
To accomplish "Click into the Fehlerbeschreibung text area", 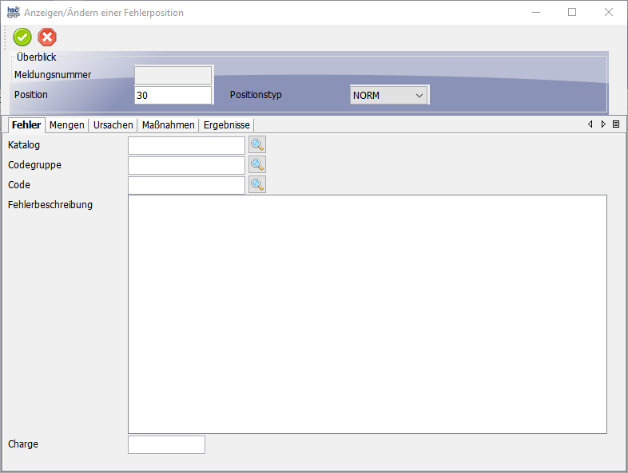I will [367, 313].
